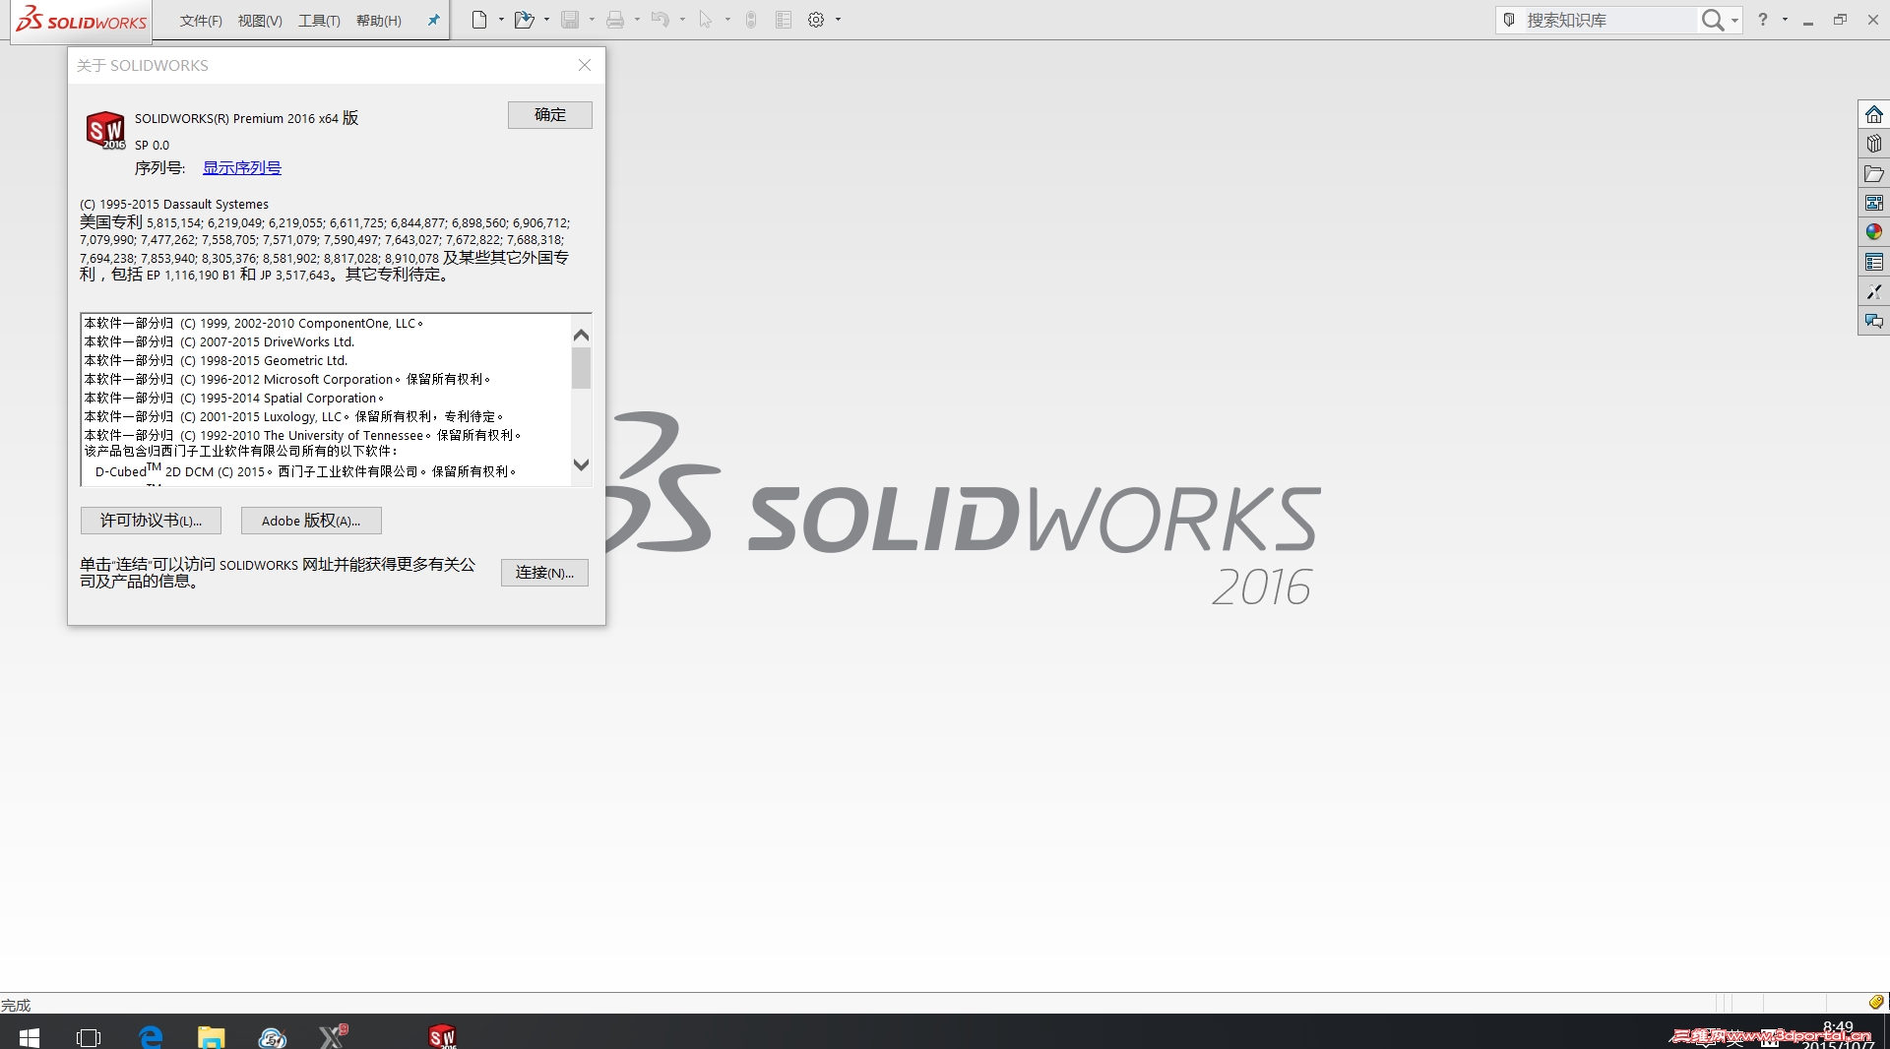
Task: Expand the Select tool dropdown arrow
Action: (x=727, y=20)
